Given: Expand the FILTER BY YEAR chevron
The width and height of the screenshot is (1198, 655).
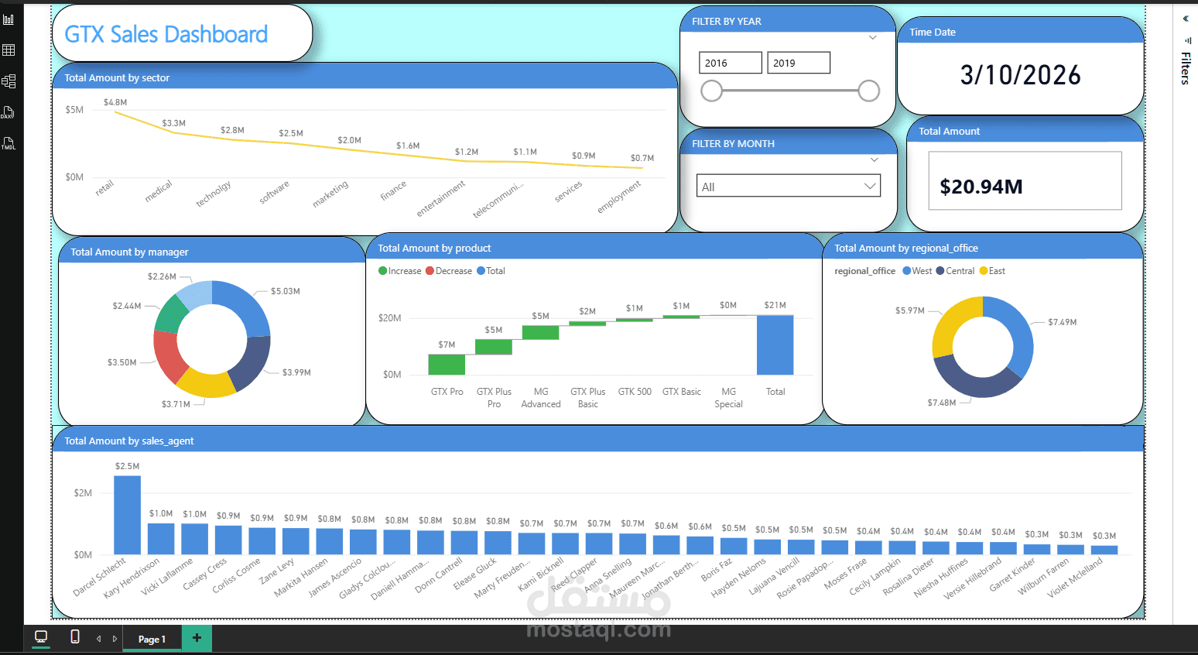Looking at the screenshot, I should point(872,37).
